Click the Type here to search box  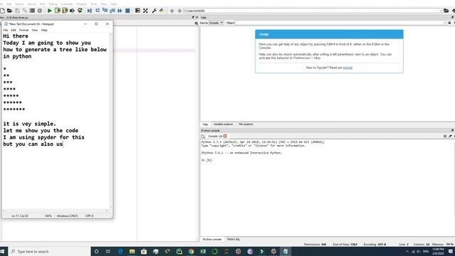click(x=49, y=252)
